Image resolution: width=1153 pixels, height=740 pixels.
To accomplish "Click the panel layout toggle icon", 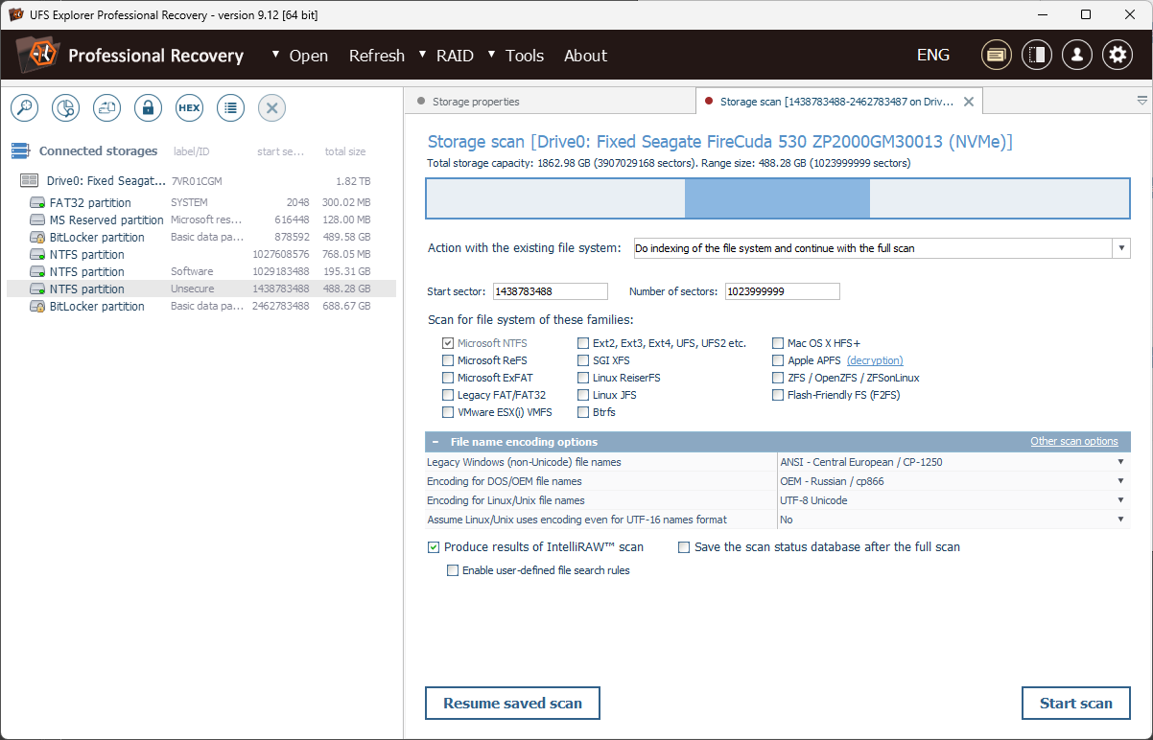I will 1036,55.
